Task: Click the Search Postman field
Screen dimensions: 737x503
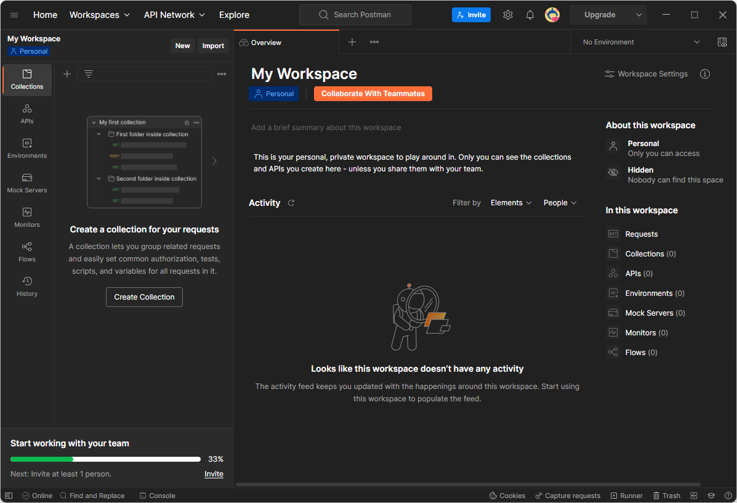Action: pos(355,15)
